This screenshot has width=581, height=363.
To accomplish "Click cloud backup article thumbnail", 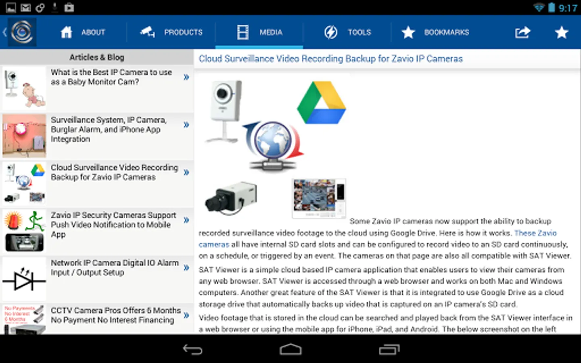I will pos(24,184).
